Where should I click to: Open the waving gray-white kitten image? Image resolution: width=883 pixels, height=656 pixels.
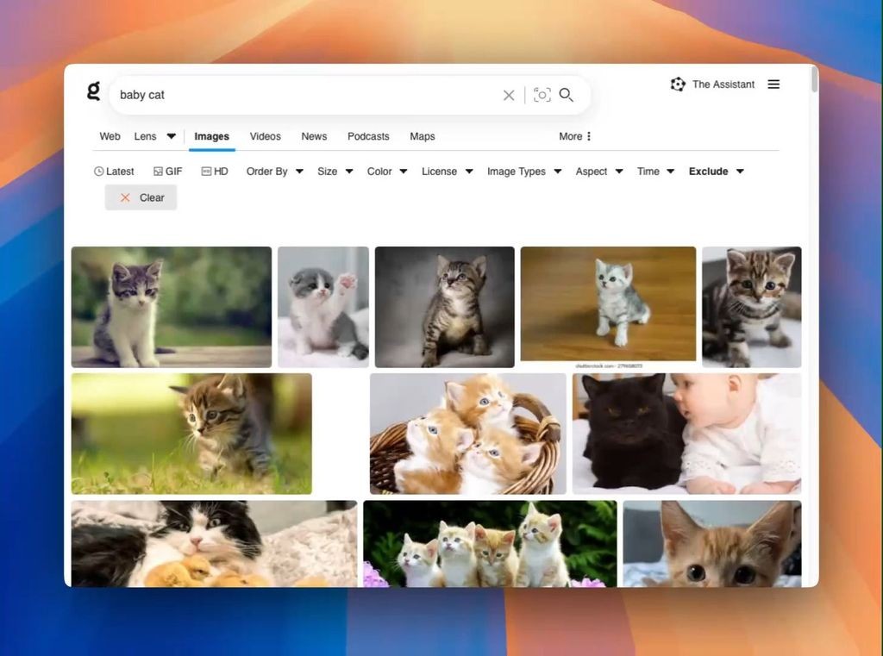point(323,307)
